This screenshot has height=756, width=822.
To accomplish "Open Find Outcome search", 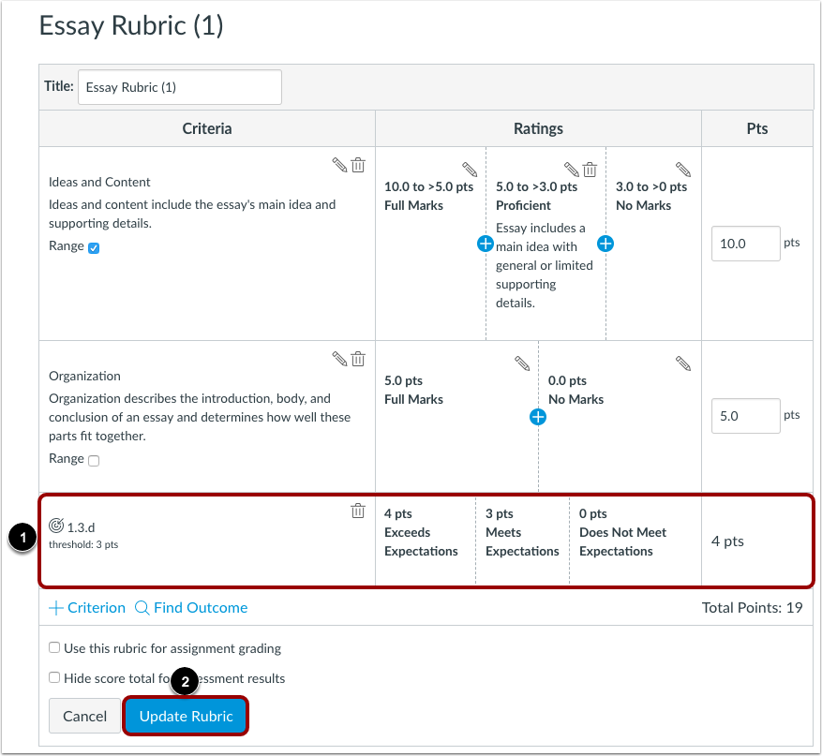I will (x=191, y=607).
